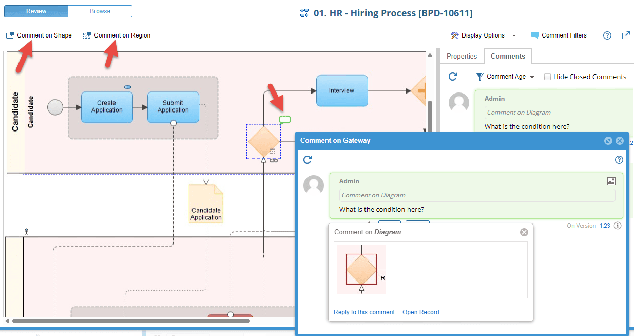634x336 pixels.
Task: Open diagram in new window icon
Action: click(x=626, y=35)
